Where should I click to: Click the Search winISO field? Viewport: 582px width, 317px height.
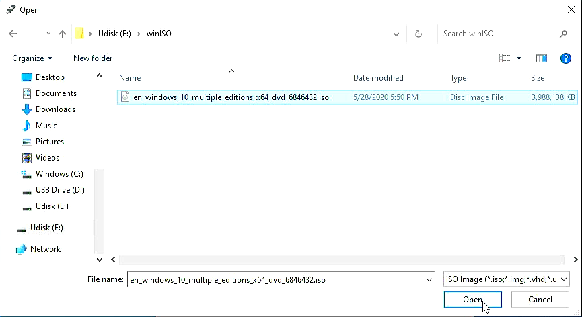tap(498, 34)
